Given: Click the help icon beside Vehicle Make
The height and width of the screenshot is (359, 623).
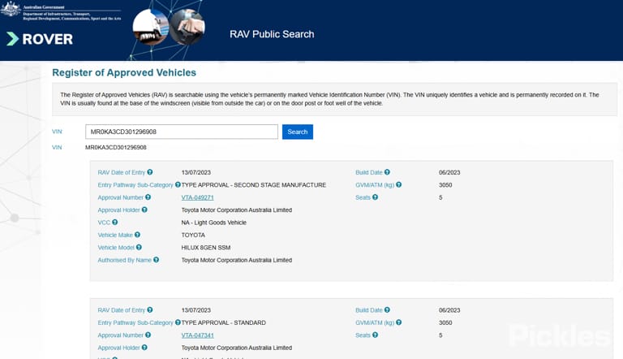Looking at the screenshot, I should (x=137, y=235).
